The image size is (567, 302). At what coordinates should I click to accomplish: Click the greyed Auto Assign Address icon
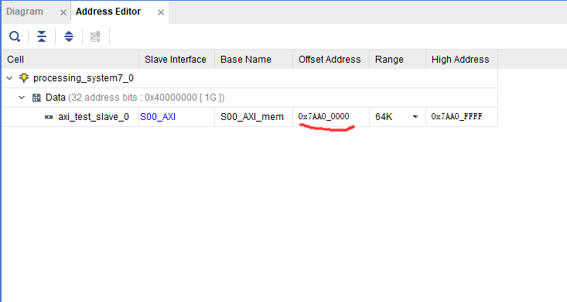tap(95, 36)
